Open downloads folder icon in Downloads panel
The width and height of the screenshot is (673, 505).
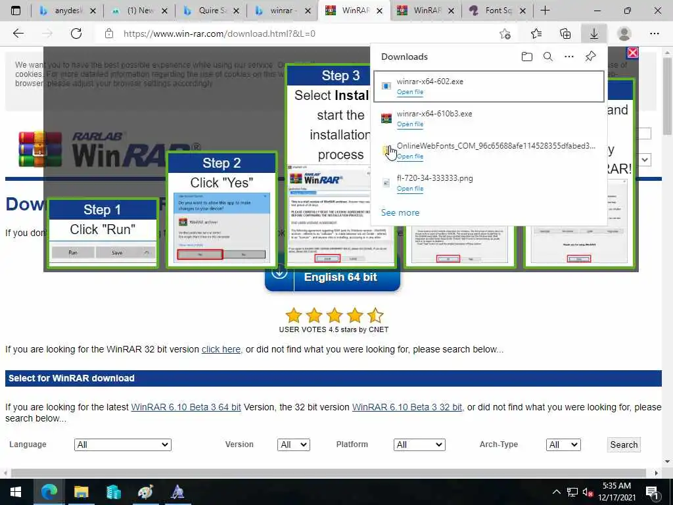tap(526, 57)
